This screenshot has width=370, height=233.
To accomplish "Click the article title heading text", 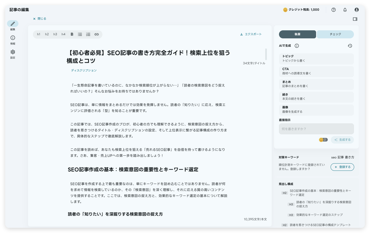I will [x=148, y=57].
